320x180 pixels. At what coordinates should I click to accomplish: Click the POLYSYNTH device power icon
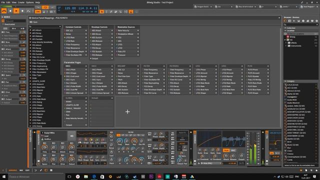click(x=38, y=132)
